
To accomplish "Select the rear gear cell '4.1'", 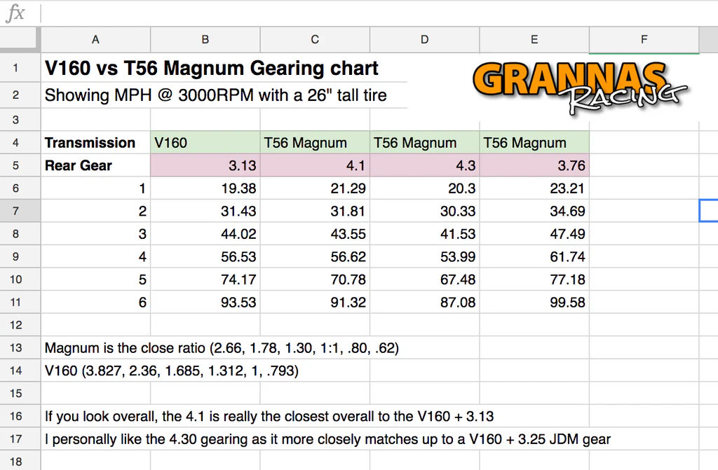I will 315,165.
